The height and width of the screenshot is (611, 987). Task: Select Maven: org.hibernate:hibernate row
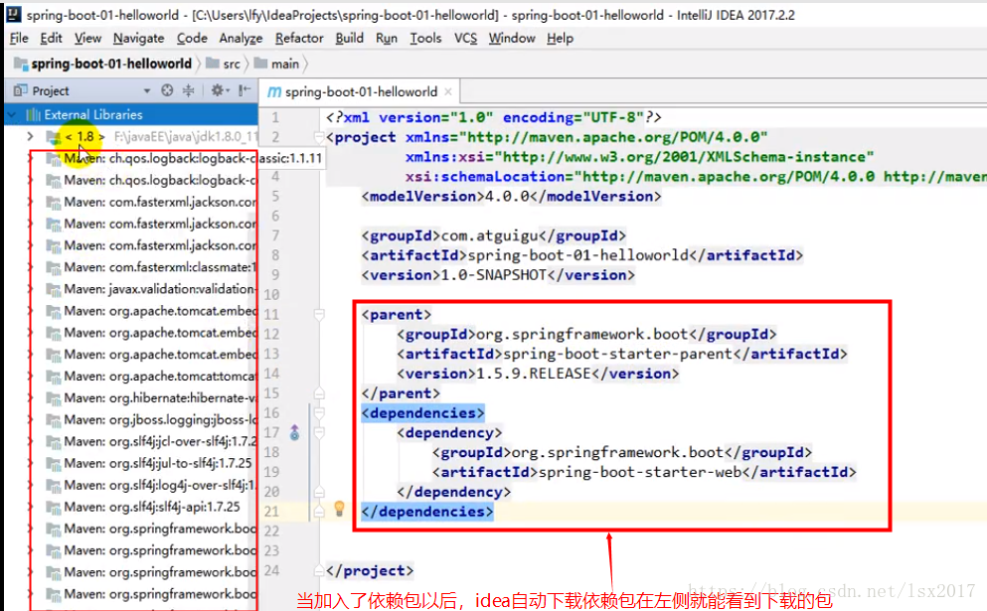(131, 397)
